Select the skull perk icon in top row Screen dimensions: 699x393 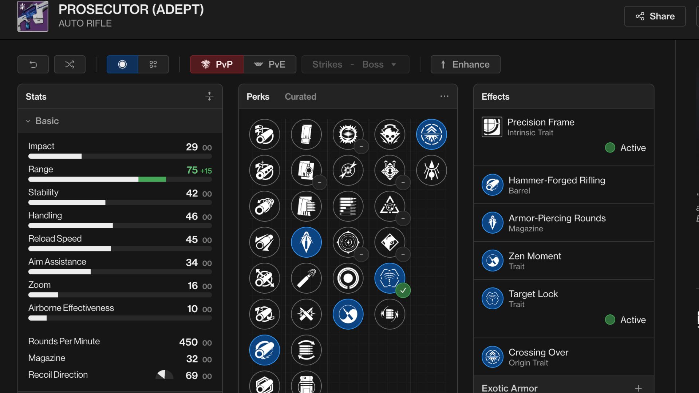coord(390,134)
